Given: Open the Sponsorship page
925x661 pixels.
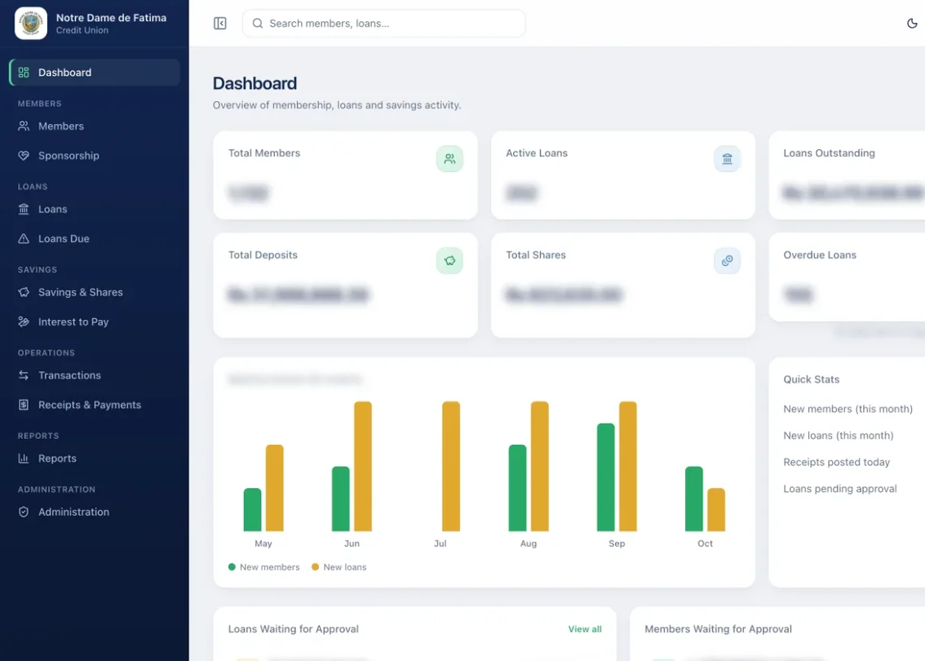Looking at the screenshot, I should point(95,156).
